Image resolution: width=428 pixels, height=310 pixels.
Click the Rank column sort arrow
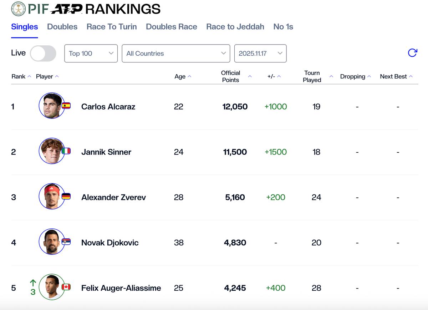(29, 76)
